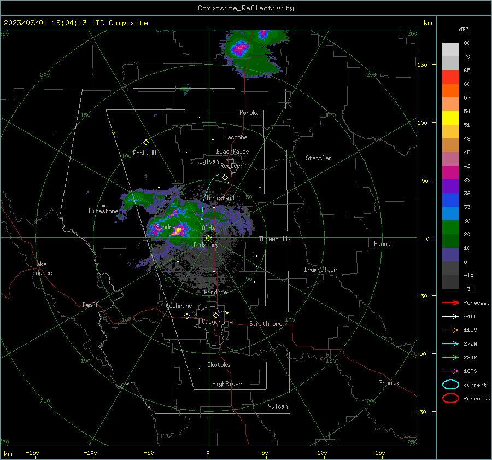Click the Okotoks label
Screen dimensions: 492x460
tap(219, 365)
